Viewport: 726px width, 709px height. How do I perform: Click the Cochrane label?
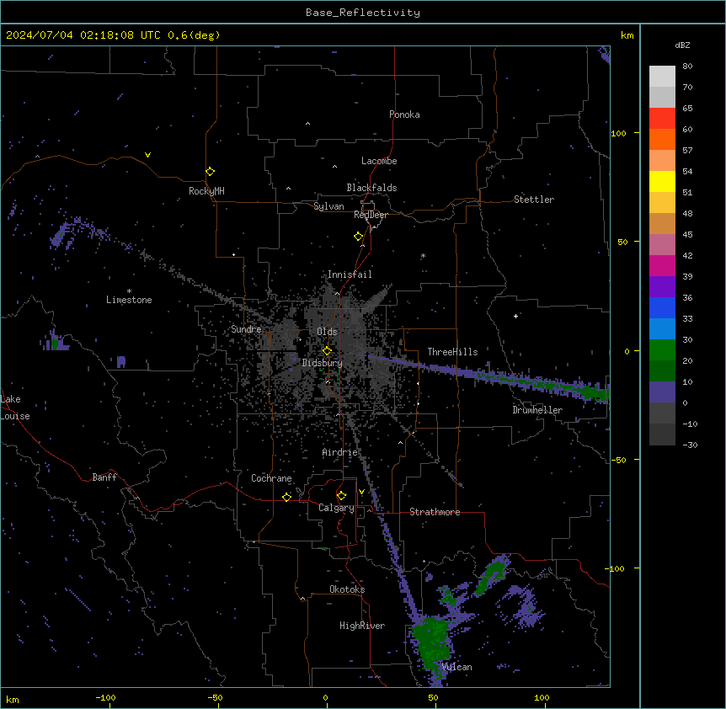tap(271, 478)
